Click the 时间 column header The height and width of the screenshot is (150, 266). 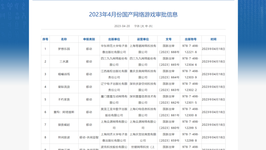tap(214, 39)
